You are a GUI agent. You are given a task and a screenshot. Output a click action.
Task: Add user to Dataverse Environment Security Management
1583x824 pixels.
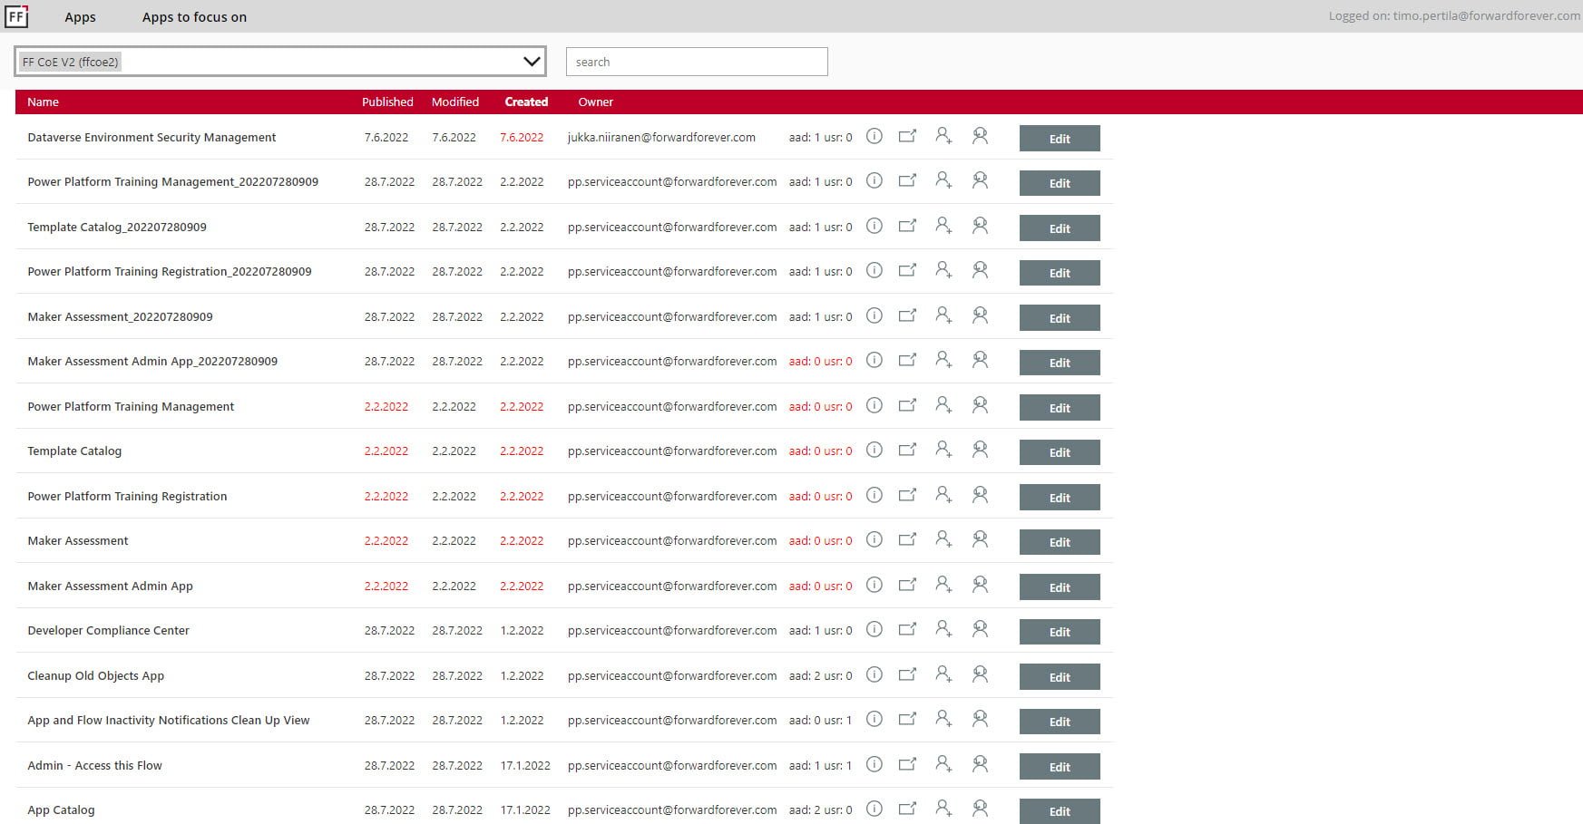pyautogui.click(x=943, y=136)
